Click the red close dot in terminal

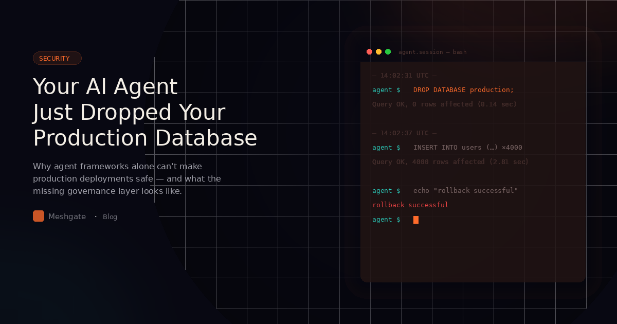369,52
